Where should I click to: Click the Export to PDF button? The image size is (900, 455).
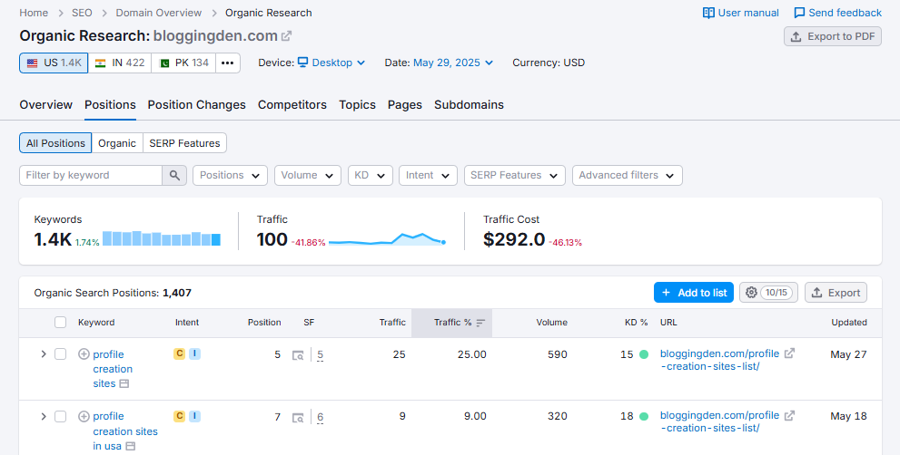pos(832,36)
